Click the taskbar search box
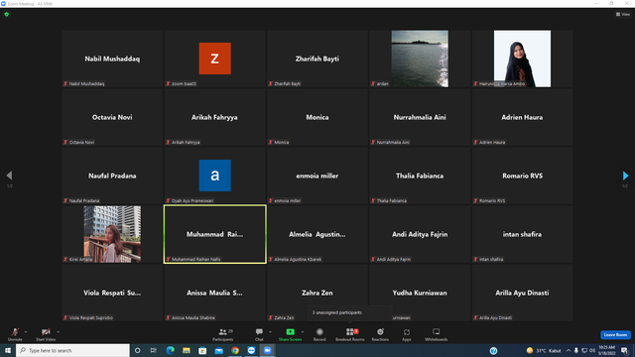 (x=72, y=350)
